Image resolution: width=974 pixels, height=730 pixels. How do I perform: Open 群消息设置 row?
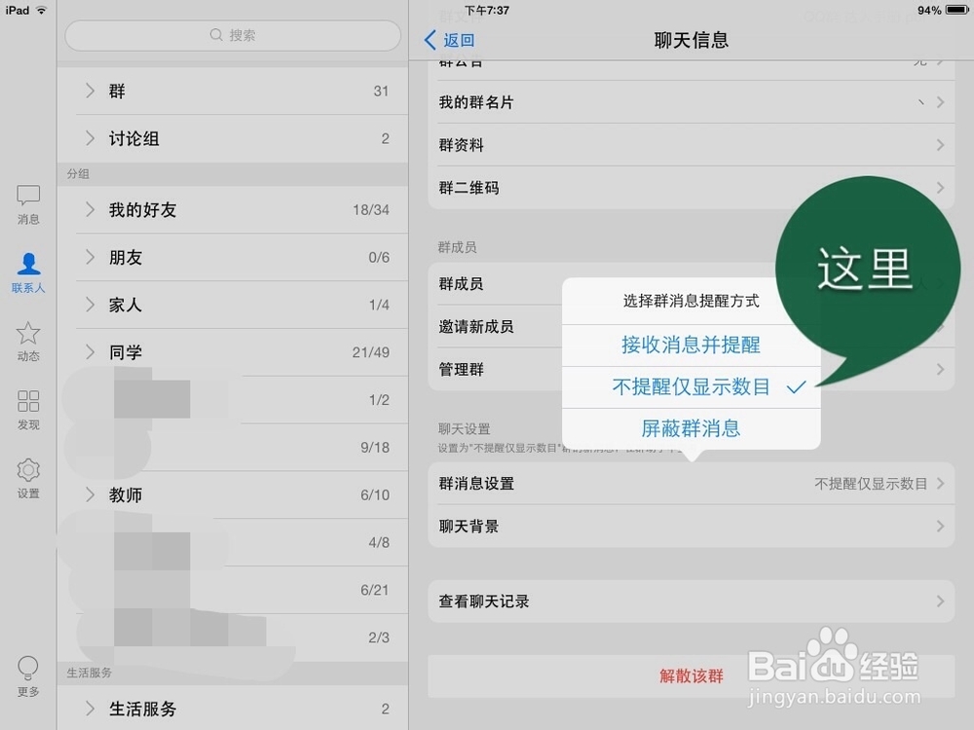coord(691,484)
